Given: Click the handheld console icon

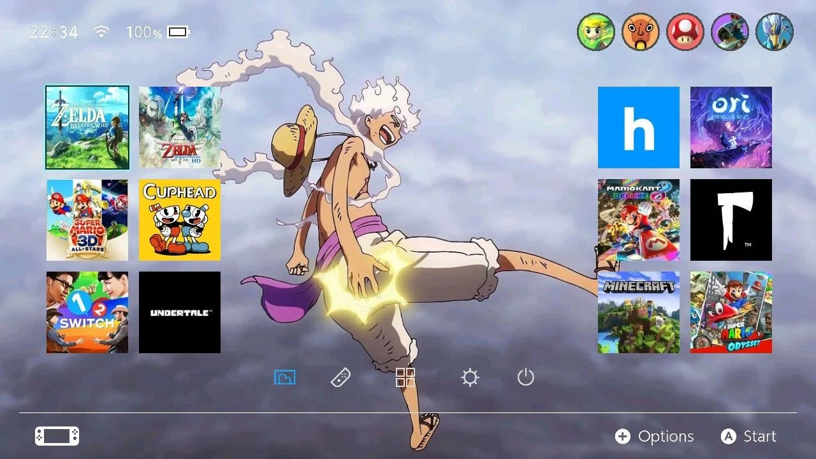Looking at the screenshot, I should [x=57, y=436].
